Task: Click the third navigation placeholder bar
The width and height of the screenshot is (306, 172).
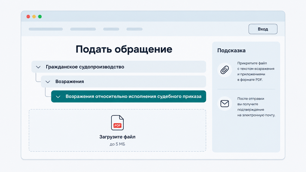Action: coord(111,29)
